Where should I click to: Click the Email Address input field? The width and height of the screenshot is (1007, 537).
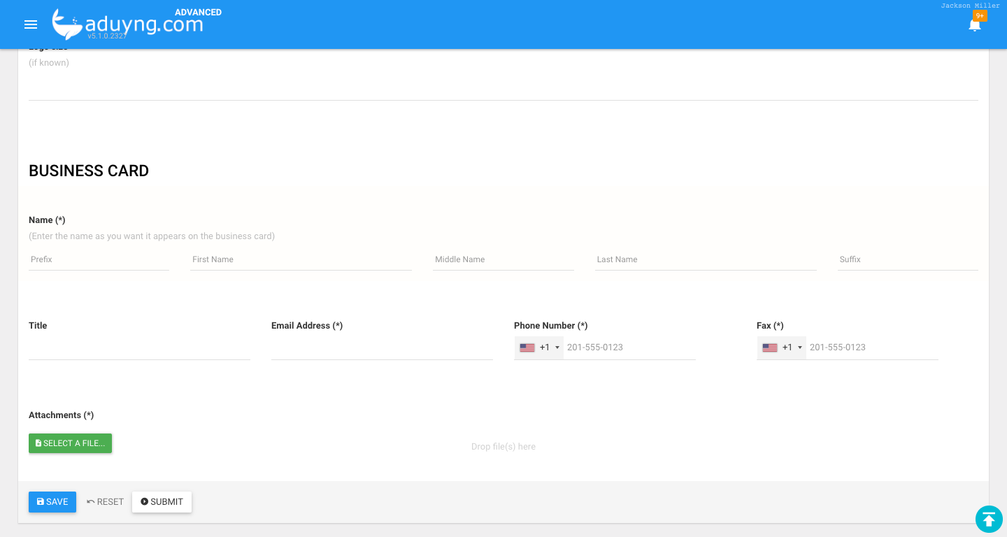click(x=381, y=348)
